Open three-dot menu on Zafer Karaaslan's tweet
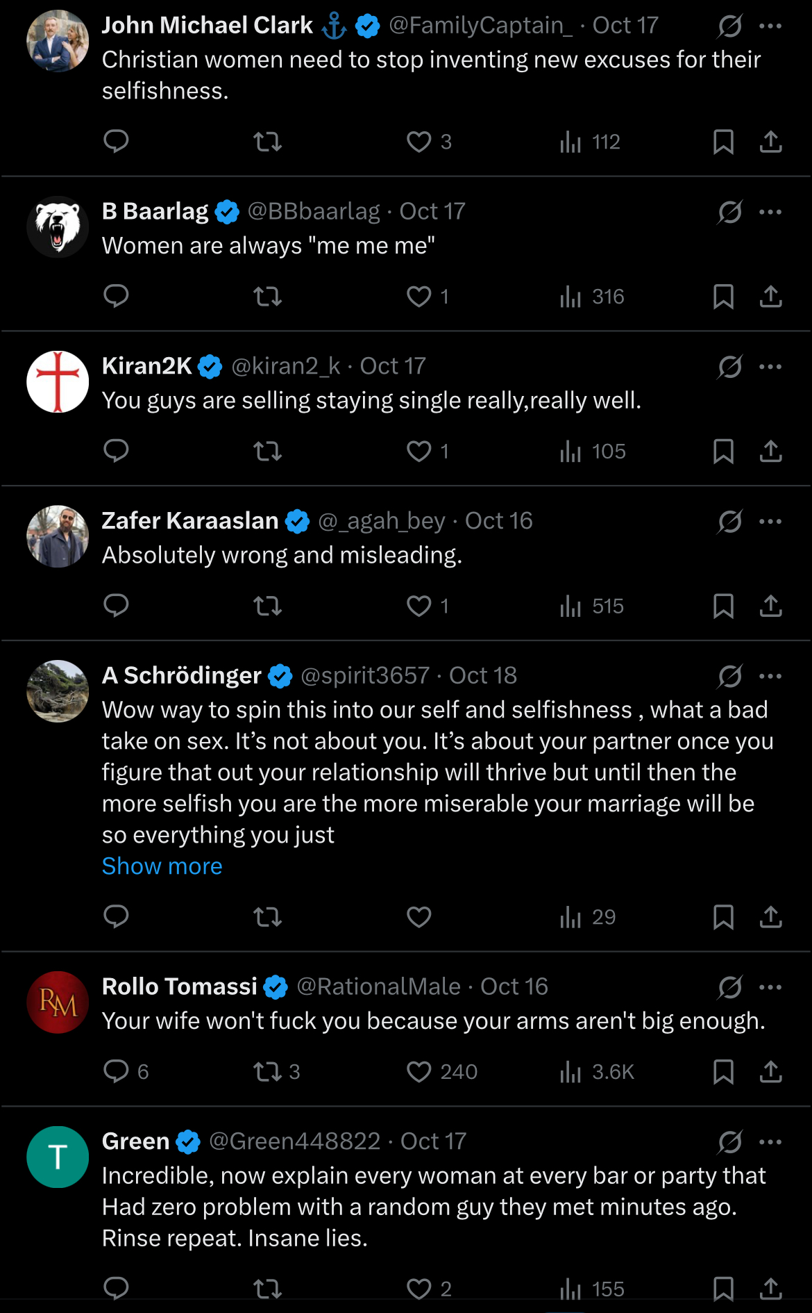This screenshot has width=812, height=1313. 770,522
